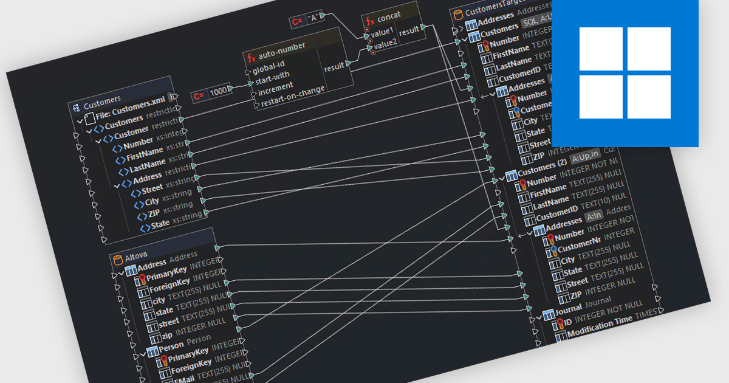Click the "A" constant value field
Image resolution: width=729 pixels, height=383 pixels.
pos(313,16)
